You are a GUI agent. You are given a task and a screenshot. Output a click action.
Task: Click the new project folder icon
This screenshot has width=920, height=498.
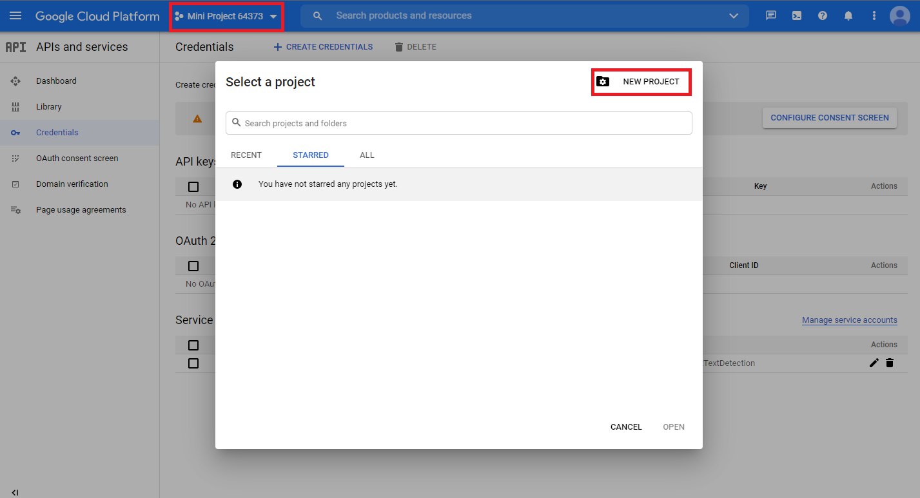(x=603, y=82)
